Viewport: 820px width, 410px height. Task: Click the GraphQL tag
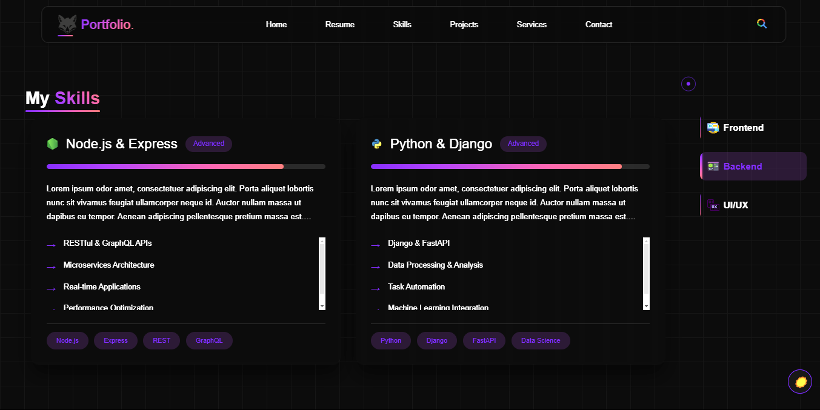209,340
